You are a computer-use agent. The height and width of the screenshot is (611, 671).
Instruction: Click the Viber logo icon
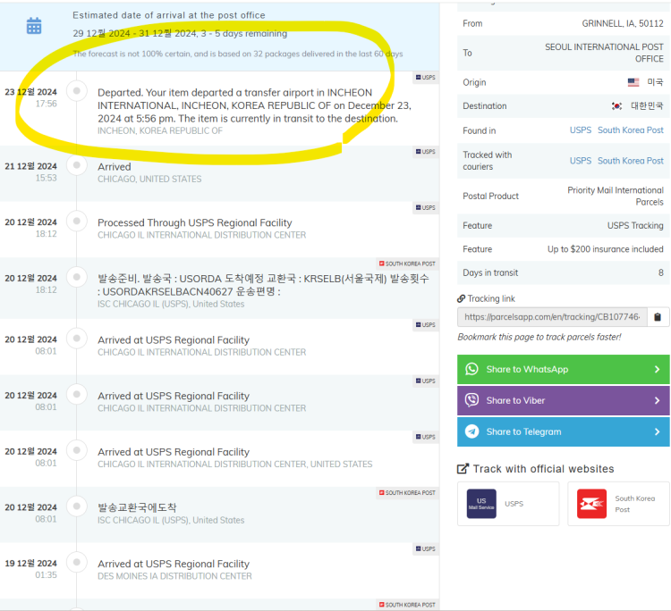click(x=471, y=400)
